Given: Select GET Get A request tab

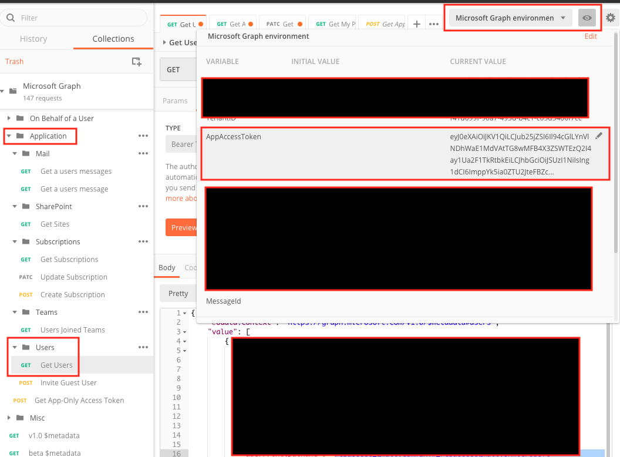Looking at the screenshot, I should click(x=233, y=24).
